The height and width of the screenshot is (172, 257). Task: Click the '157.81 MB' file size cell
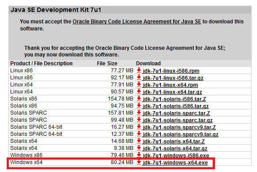[121, 113]
